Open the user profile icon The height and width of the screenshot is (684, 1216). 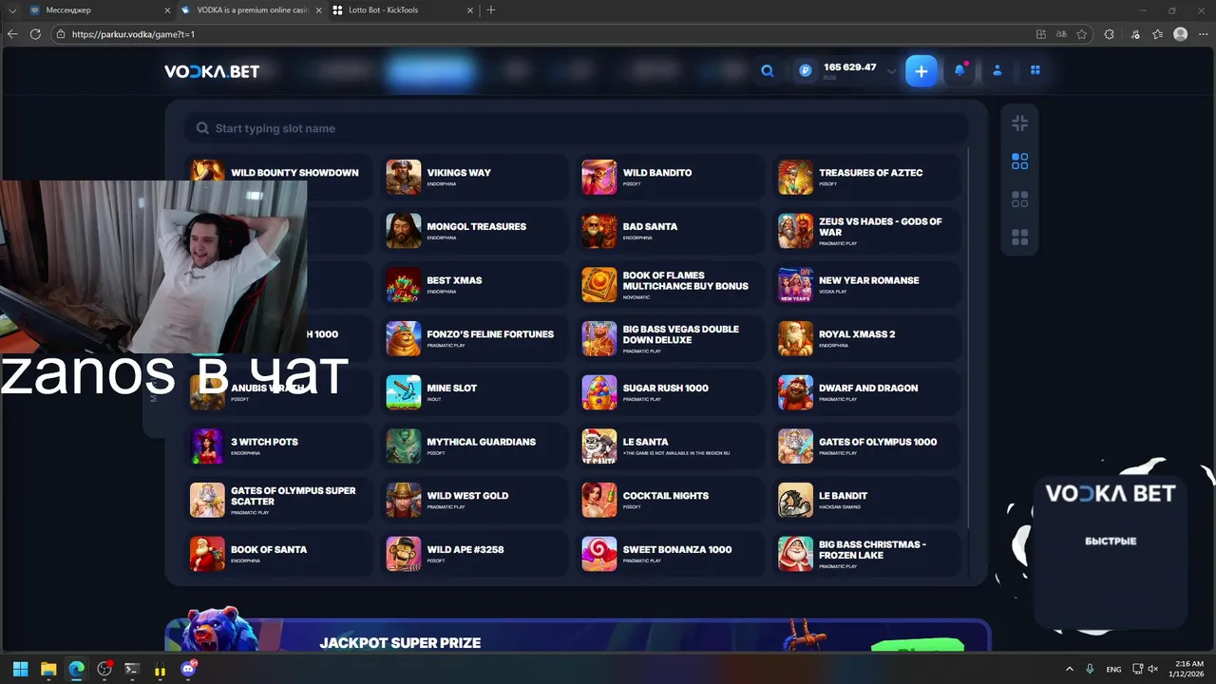[997, 71]
